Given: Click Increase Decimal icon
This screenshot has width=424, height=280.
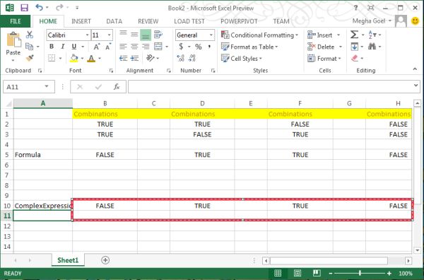Looking at the screenshot, I should pos(181,58).
